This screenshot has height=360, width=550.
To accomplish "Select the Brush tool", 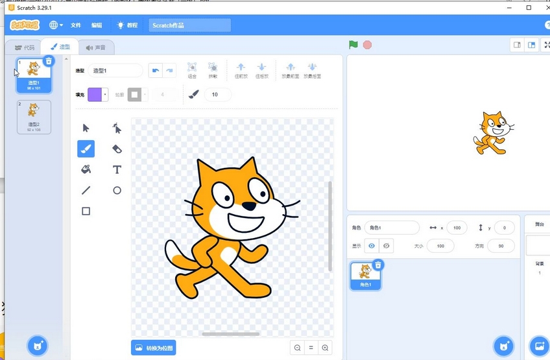I will [x=86, y=149].
